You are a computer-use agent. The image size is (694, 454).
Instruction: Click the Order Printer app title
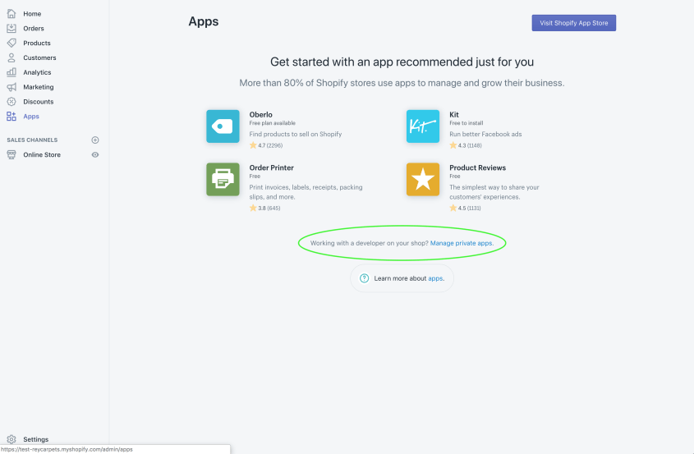coord(271,168)
